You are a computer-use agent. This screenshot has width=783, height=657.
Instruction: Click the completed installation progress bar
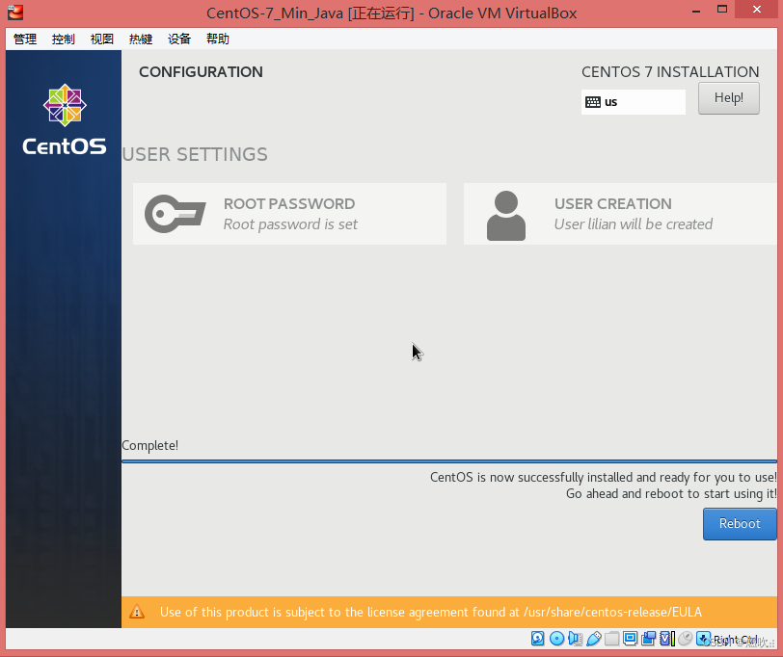(x=449, y=461)
